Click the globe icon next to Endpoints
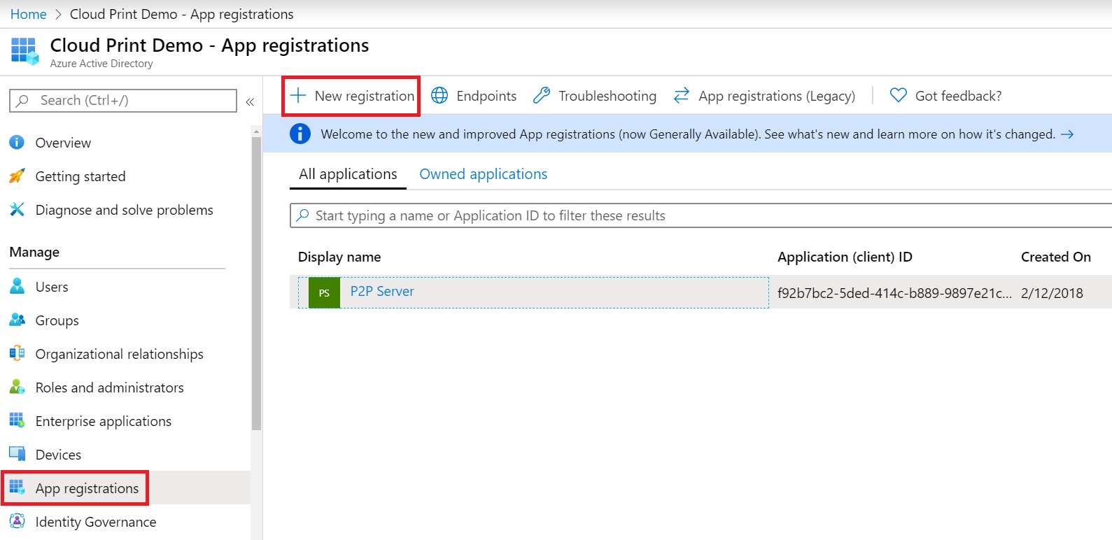 [439, 96]
